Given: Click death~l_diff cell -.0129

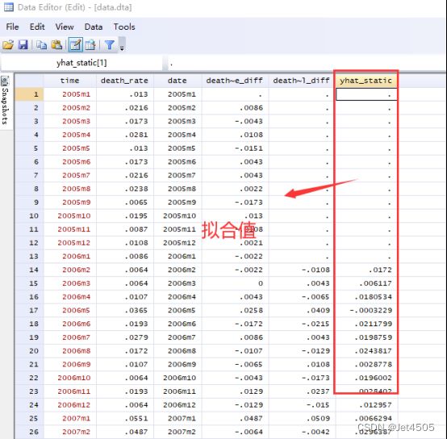Looking at the screenshot, I should click(302, 351).
